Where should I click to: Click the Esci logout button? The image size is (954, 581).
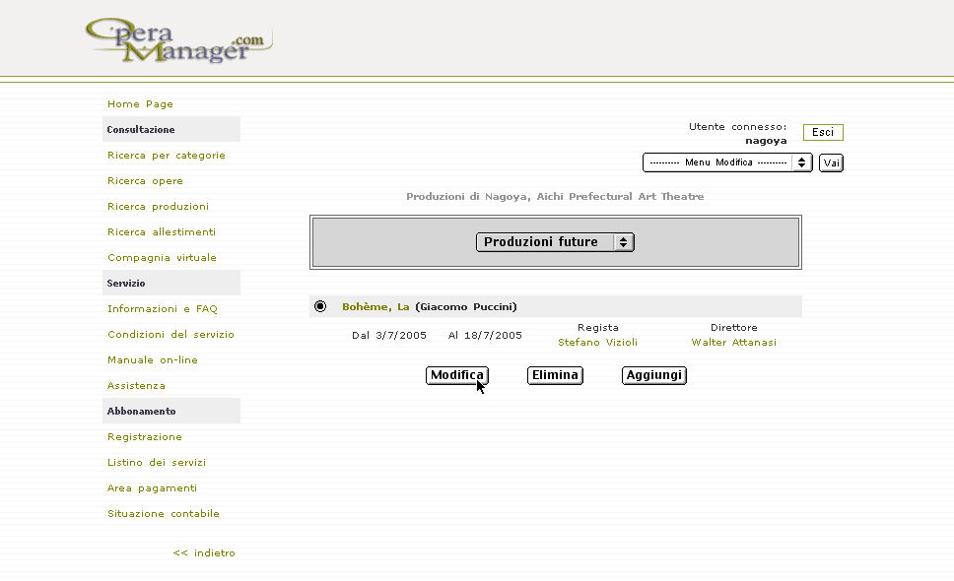pos(823,133)
